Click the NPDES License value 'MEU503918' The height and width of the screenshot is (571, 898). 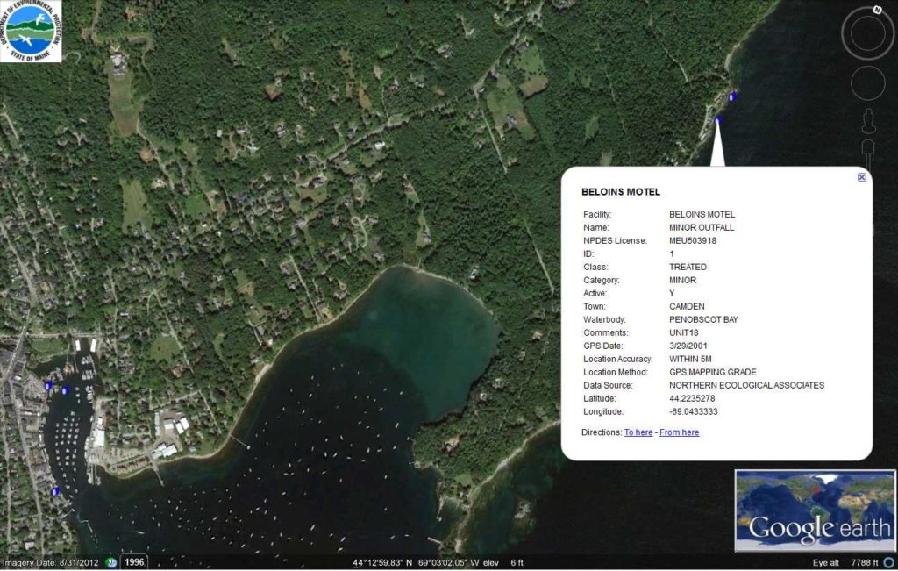pos(693,240)
